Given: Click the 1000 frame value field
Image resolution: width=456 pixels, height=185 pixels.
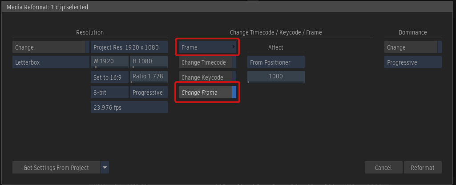Looking at the screenshot, I should click(x=276, y=77).
